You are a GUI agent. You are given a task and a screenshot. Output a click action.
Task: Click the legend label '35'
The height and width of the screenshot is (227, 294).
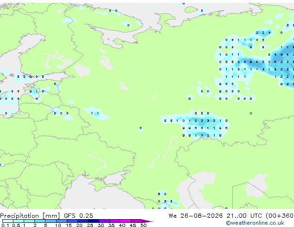(x=111, y=225)
